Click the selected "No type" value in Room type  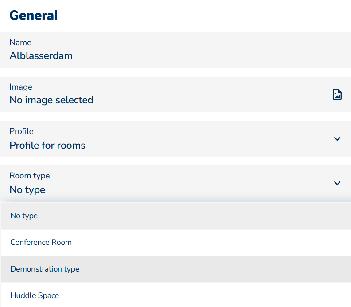pos(27,190)
